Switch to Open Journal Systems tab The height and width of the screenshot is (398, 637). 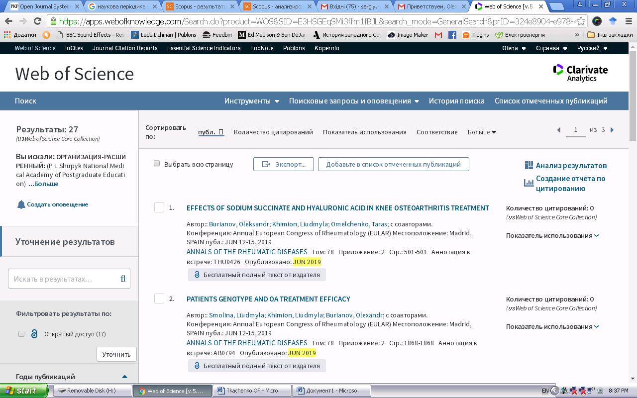pyautogui.click(x=44, y=6)
